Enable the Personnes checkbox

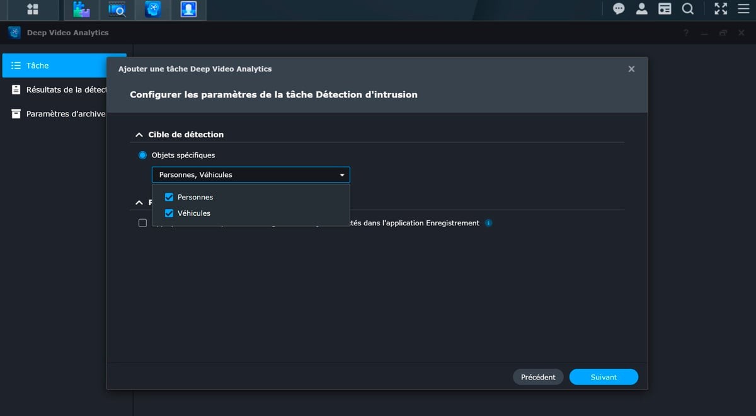(x=169, y=196)
